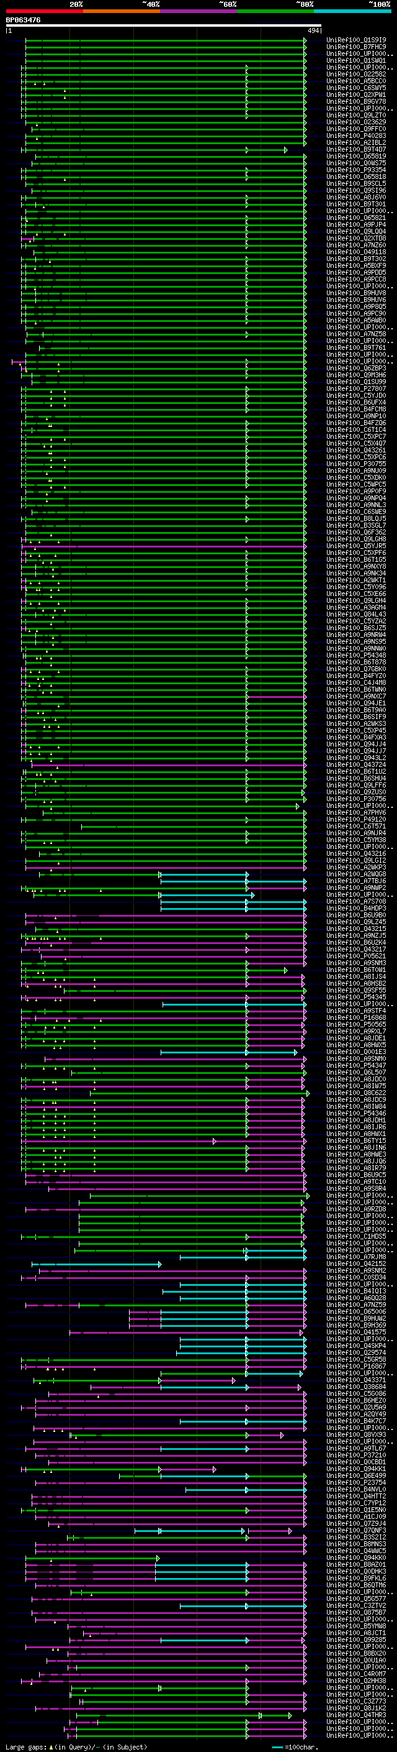
Task: Open hit UniRef100_B6TY15
Action: pyautogui.click(x=356, y=1140)
